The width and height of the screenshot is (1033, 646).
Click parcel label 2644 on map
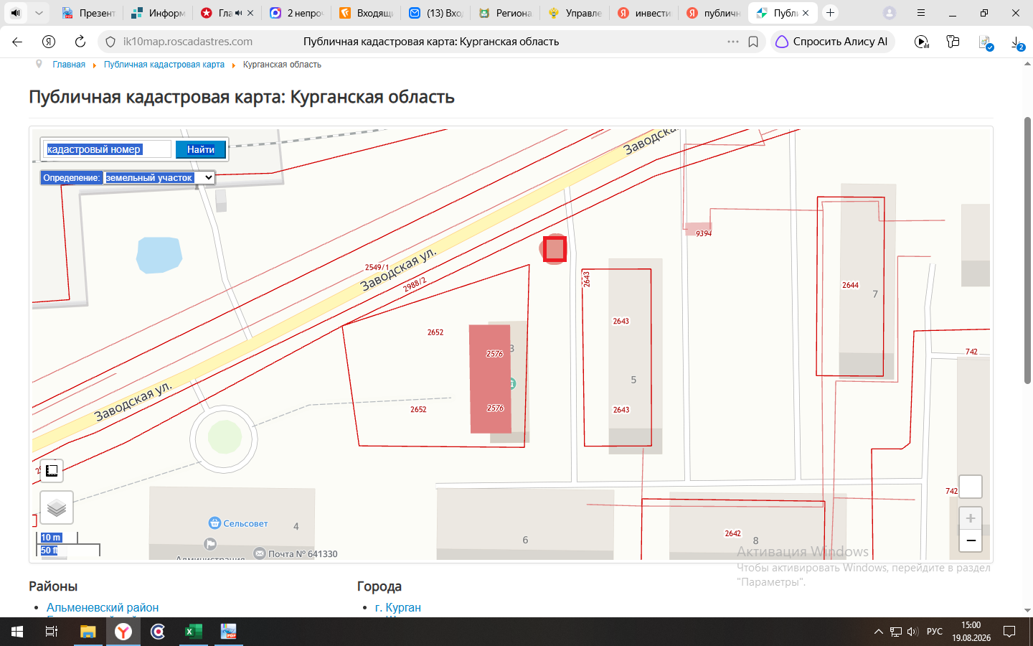tap(850, 285)
